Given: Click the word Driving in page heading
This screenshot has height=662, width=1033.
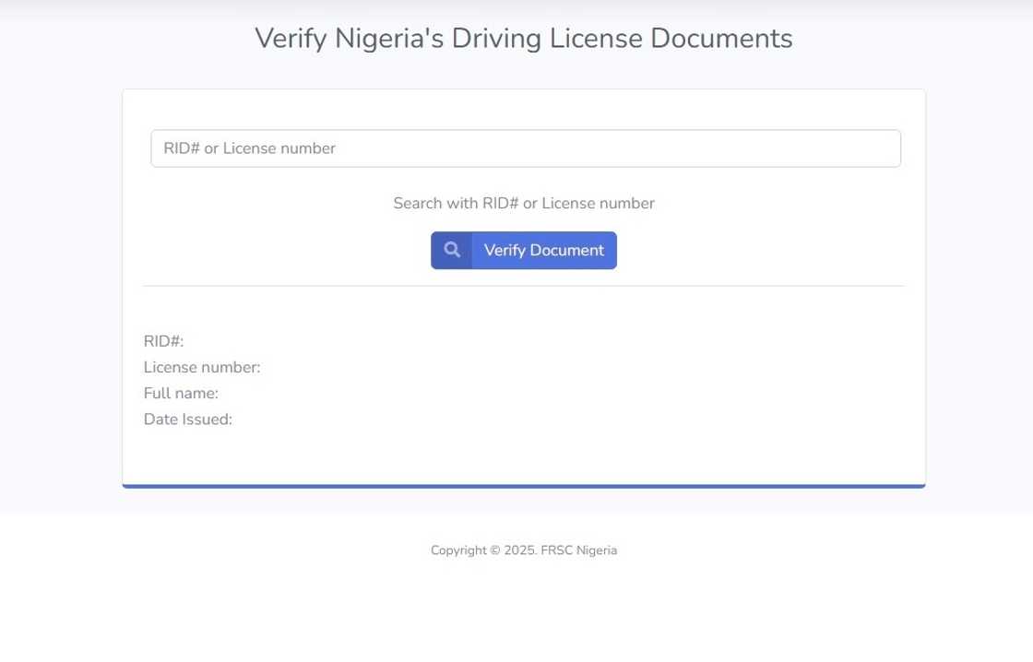Looking at the screenshot, I should pyautogui.click(x=496, y=39).
